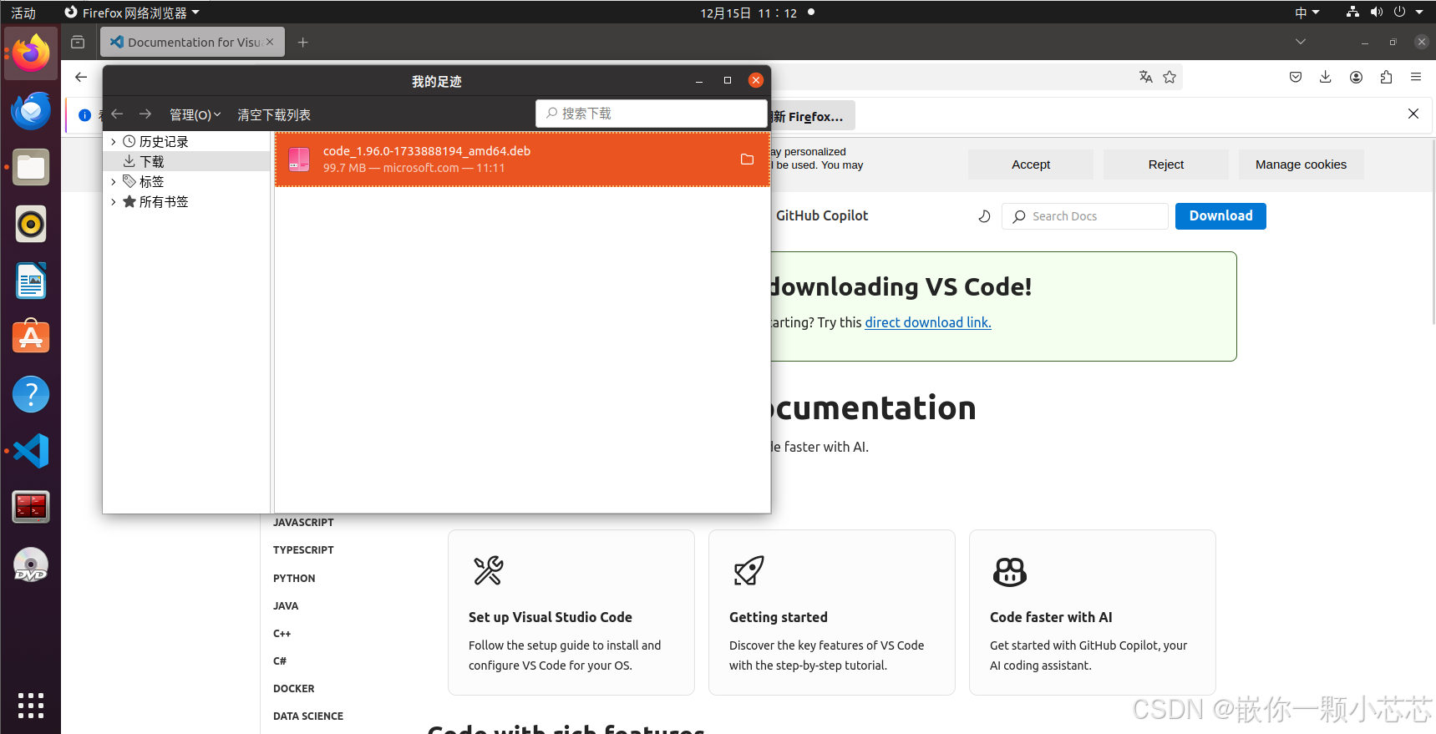1436x734 pixels.
Task: Expand the 标签 tree node
Action: [114, 181]
